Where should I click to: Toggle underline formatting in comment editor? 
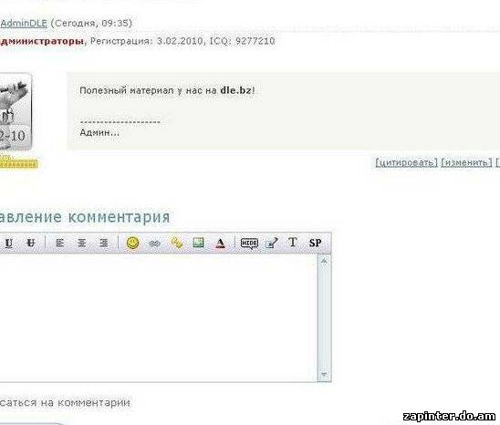(8, 244)
